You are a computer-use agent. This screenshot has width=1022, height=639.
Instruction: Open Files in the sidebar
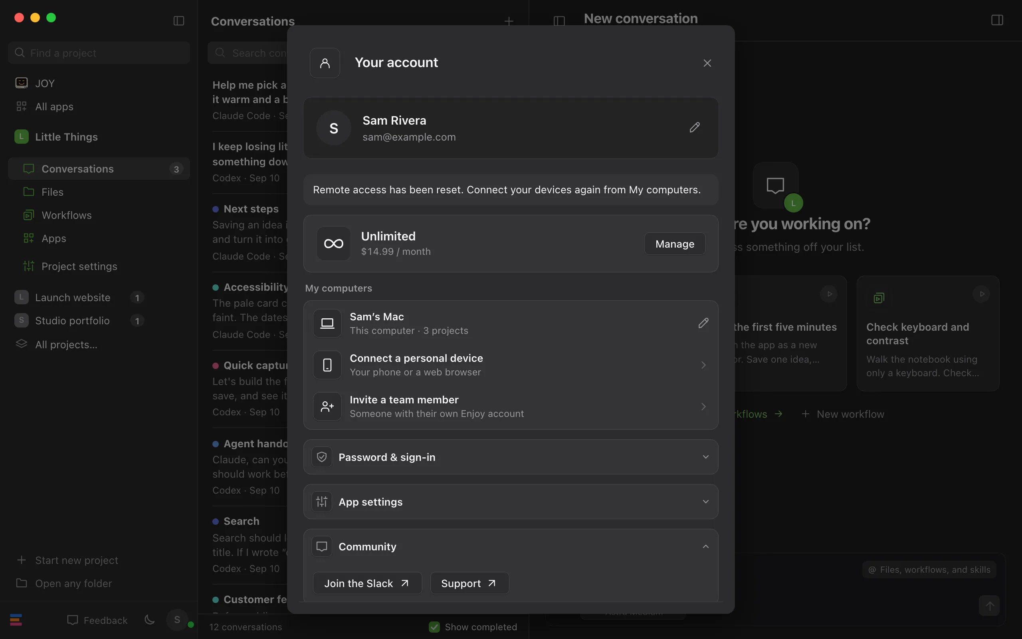point(99,192)
